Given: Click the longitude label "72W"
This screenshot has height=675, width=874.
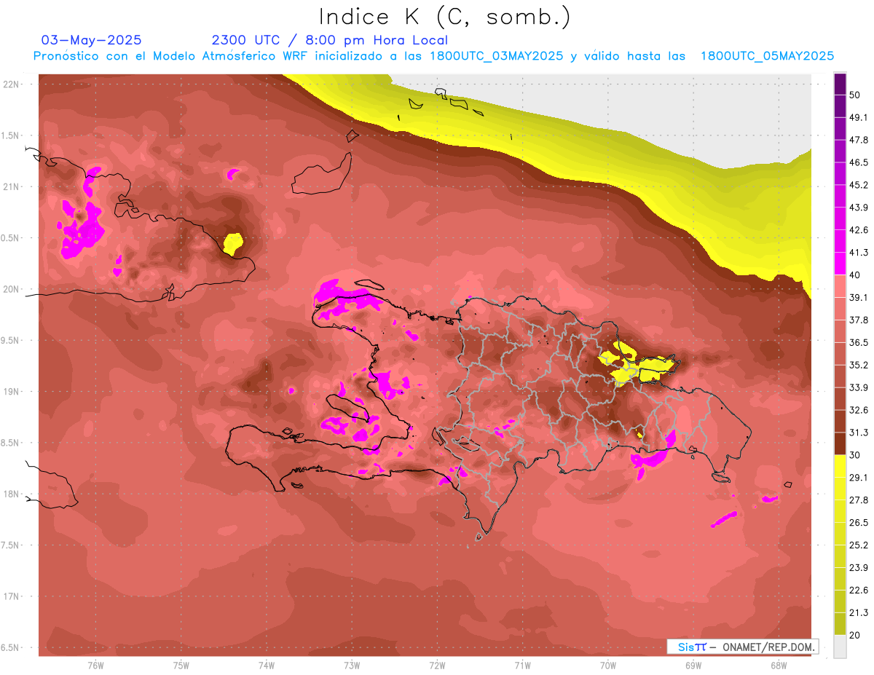Looking at the screenshot, I should click(437, 666).
